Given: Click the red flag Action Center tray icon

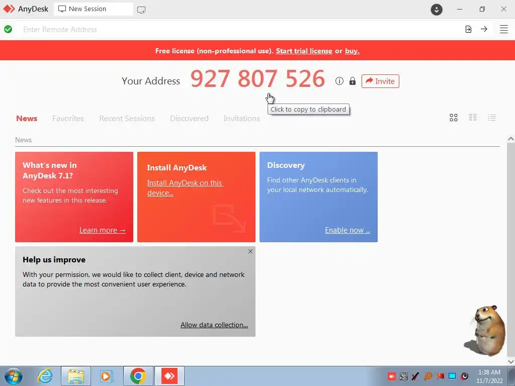Looking at the screenshot, I should pyautogui.click(x=440, y=376).
